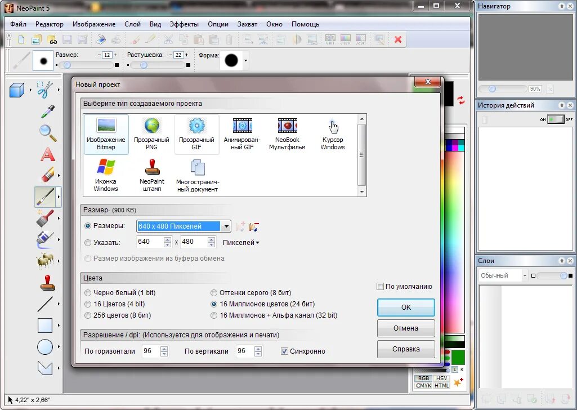Viewport: 577px width, 410px height.
Task: Select Оттенки серого (8 бит) option
Action: coord(214,293)
